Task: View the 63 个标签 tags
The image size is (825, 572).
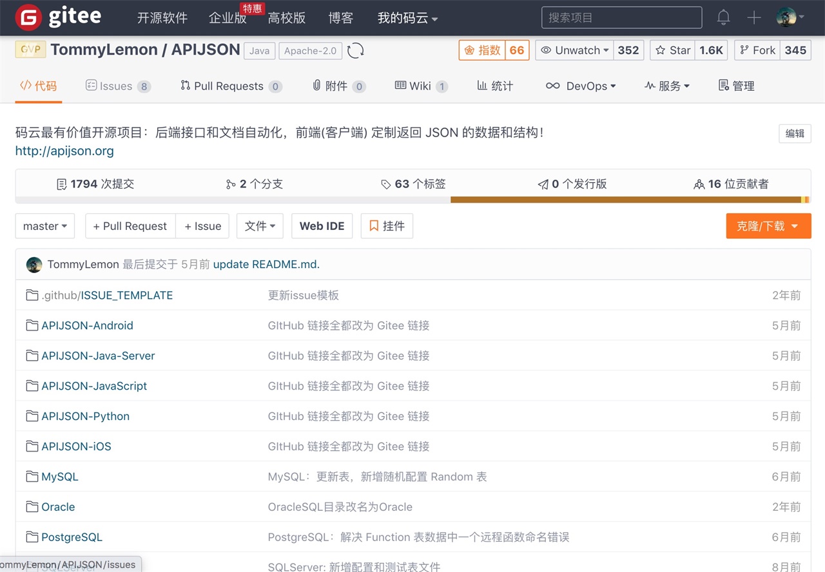Action: click(413, 184)
